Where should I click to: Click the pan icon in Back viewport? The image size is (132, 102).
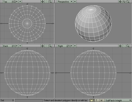[x=43, y=46]
